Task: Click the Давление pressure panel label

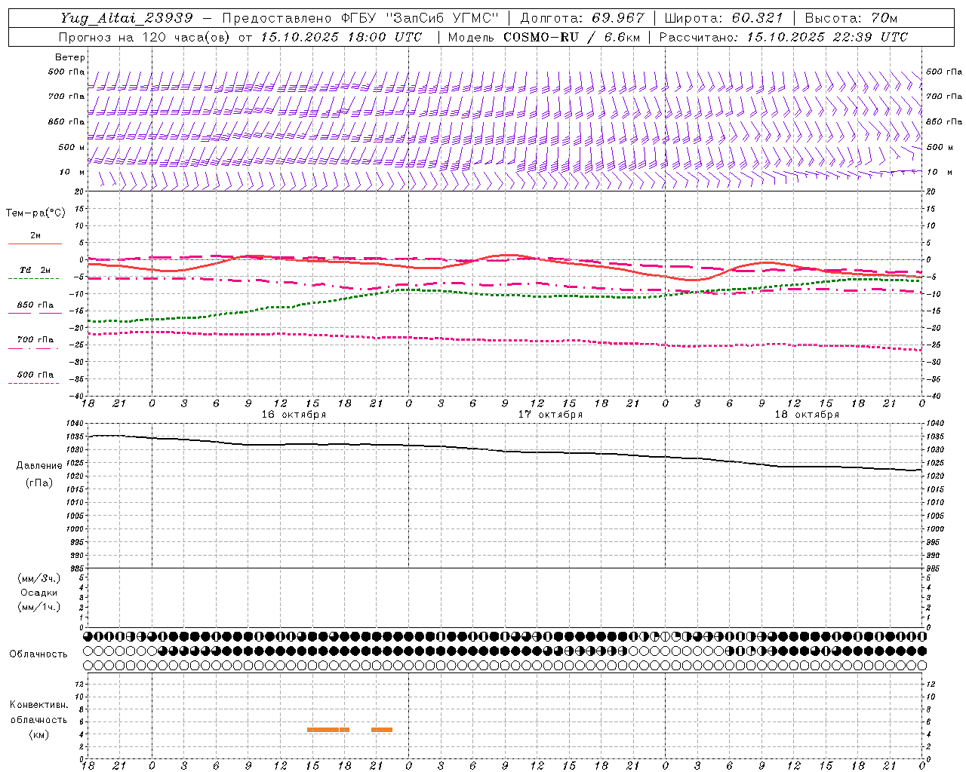Action: pos(39,466)
